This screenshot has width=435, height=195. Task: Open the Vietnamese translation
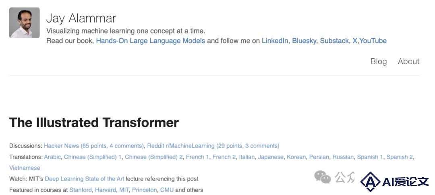pos(25,168)
